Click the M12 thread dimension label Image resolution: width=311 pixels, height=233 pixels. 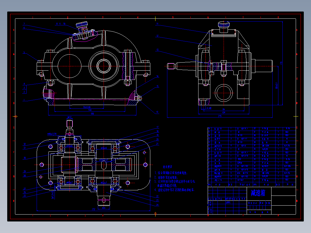[x=69, y=117]
